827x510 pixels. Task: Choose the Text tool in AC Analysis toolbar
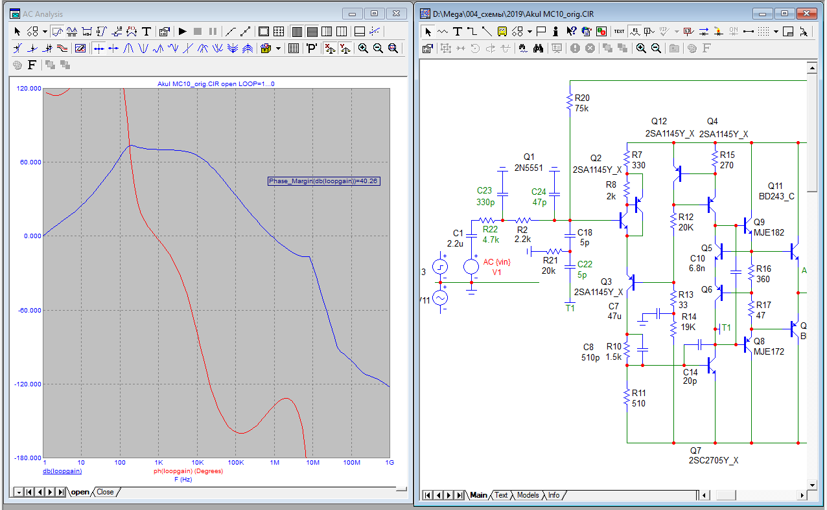click(146, 31)
